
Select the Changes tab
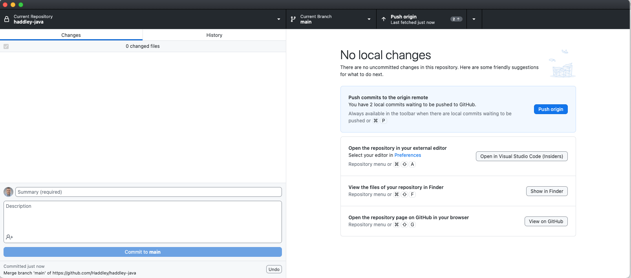71,35
